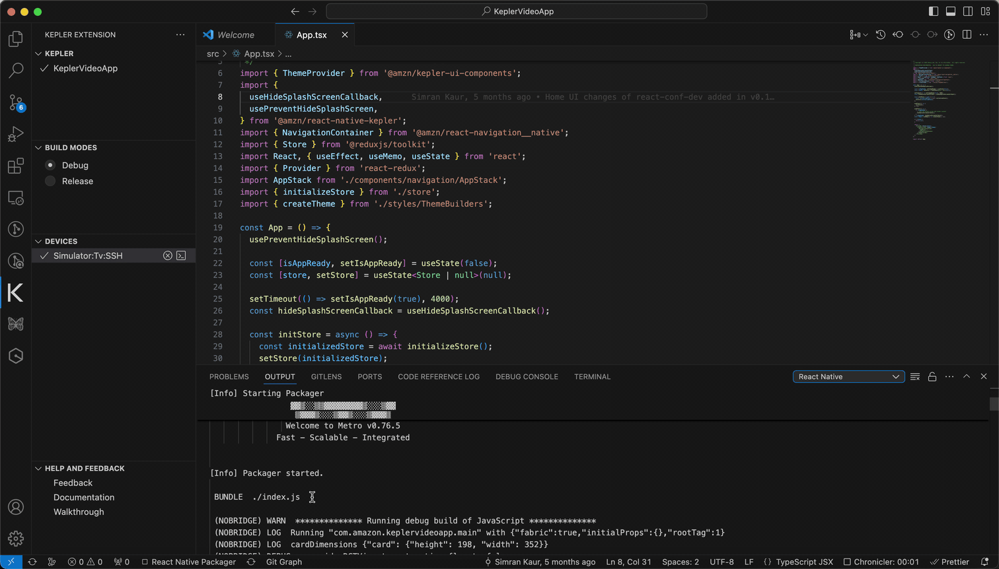
Task: Toggle the KeplerVideoApp checkbox
Action: [x=44, y=68]
